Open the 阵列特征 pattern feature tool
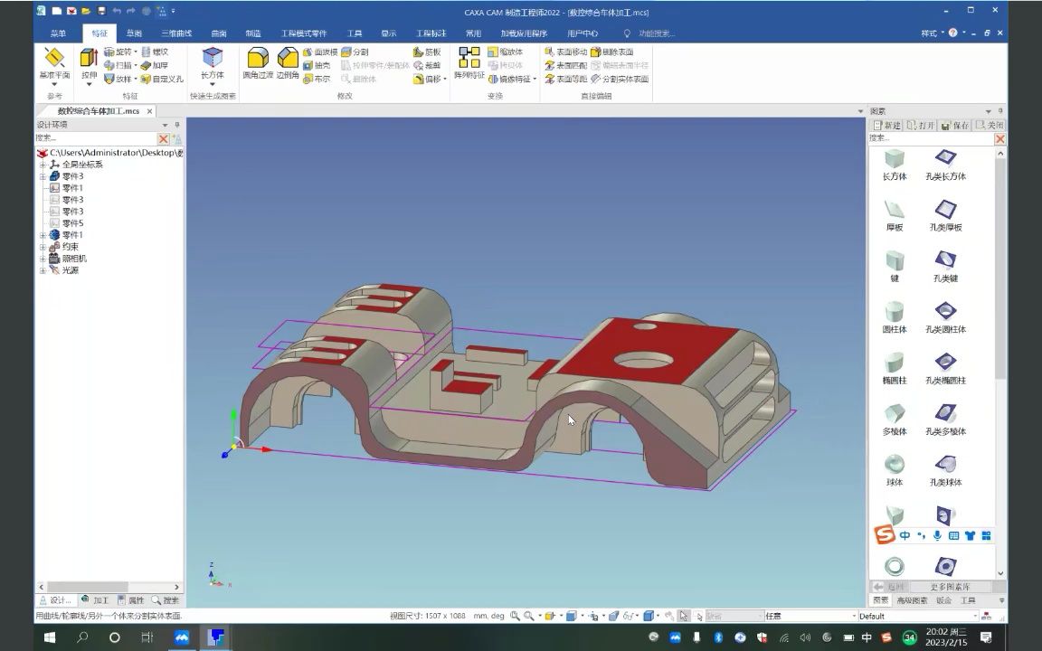The image size is (1042, 651). coord(469,64)
